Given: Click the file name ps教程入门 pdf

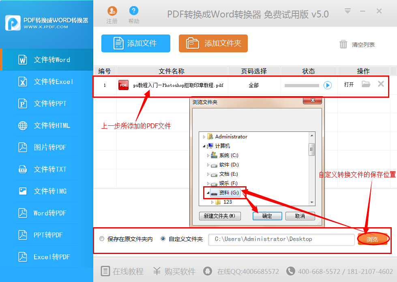Looking at the screenshot, I should pos(178,85).
